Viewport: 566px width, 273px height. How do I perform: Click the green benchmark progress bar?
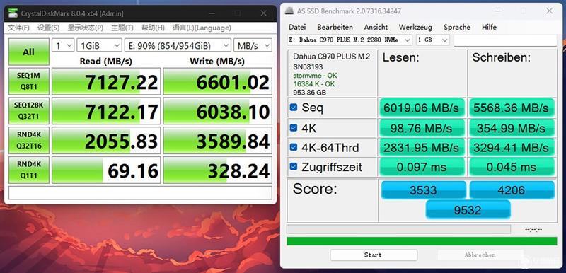tap(422, 241)
